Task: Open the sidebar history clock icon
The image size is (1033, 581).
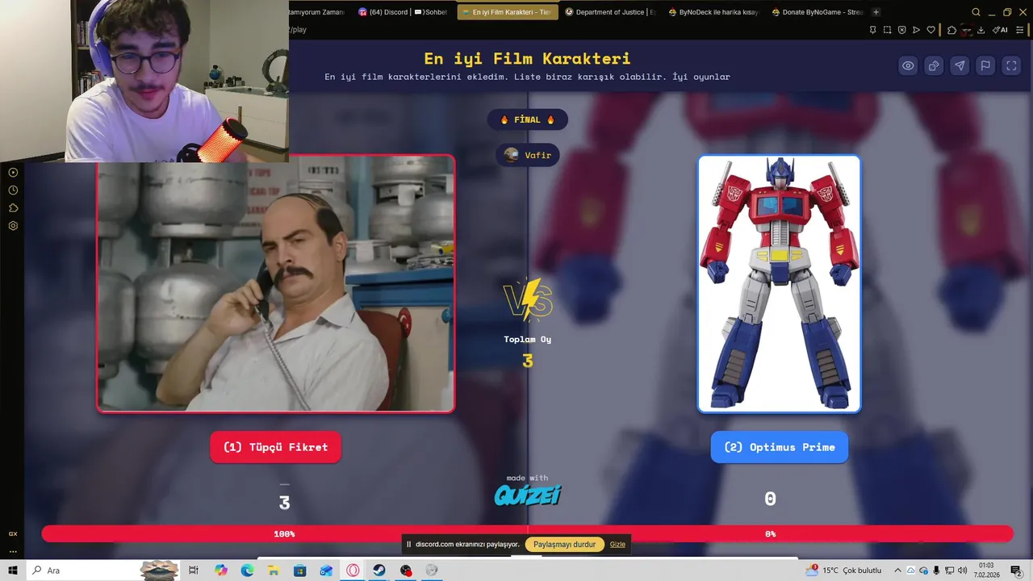Action: click(13, 190)
